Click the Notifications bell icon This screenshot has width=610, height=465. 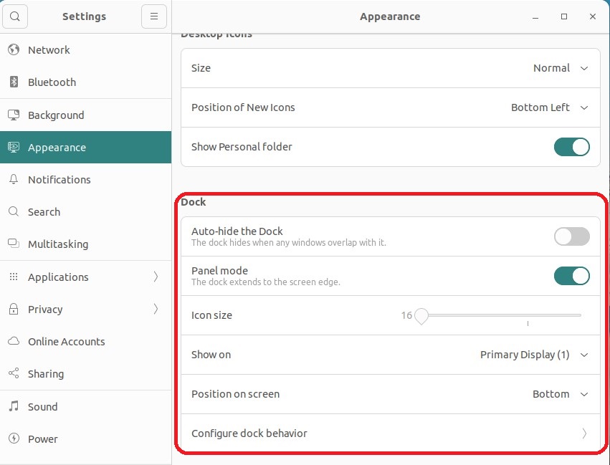point(13,180)
